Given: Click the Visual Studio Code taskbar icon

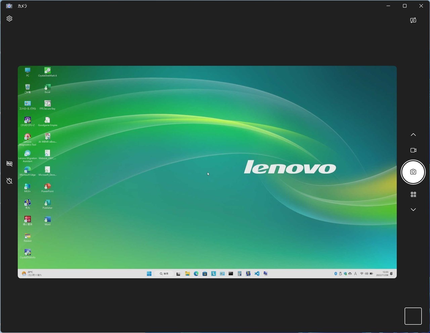Looking at the screenshot, I should [257, 274].
